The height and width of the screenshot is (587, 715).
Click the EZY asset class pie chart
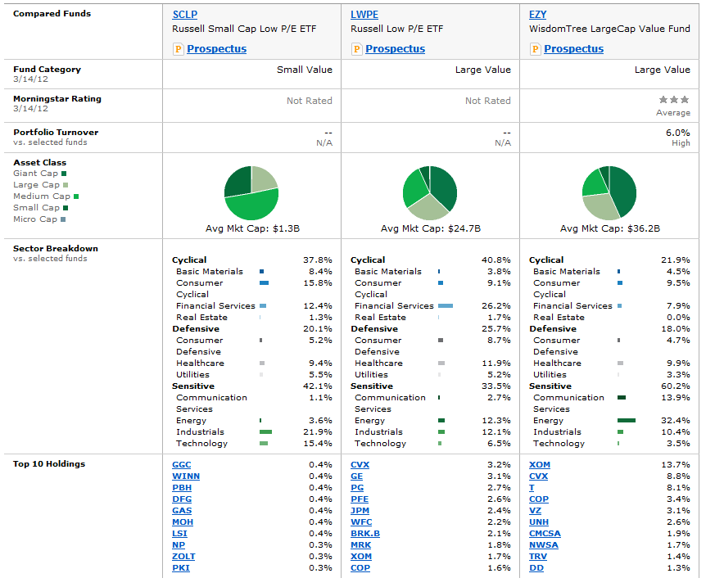pyautogui.click(x=609, y=193)
